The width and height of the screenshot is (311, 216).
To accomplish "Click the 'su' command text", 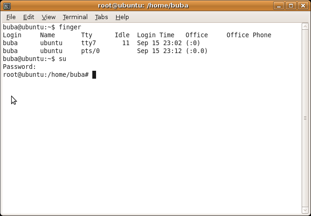I will [62, 59].
